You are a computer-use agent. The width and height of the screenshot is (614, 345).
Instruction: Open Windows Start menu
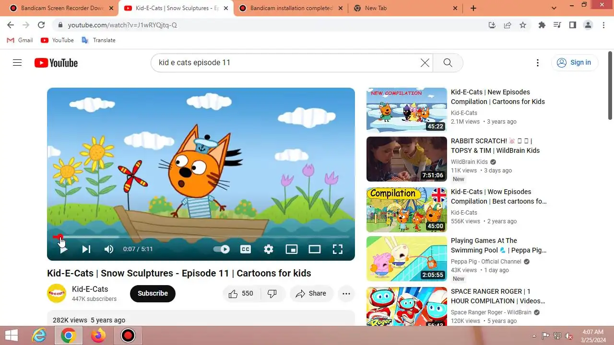(11, 335)
